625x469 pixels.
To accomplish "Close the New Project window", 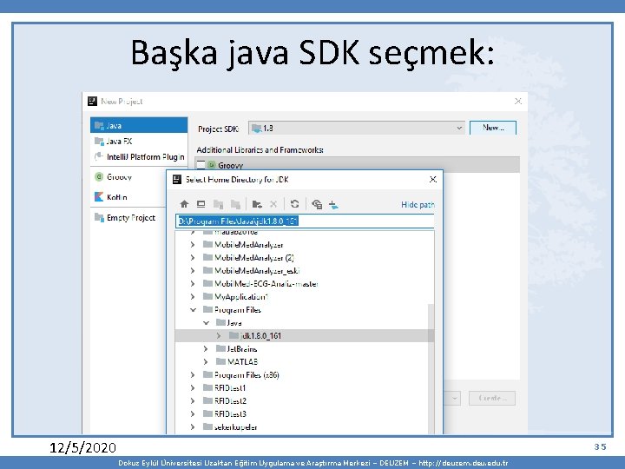I will coord(517,102).
